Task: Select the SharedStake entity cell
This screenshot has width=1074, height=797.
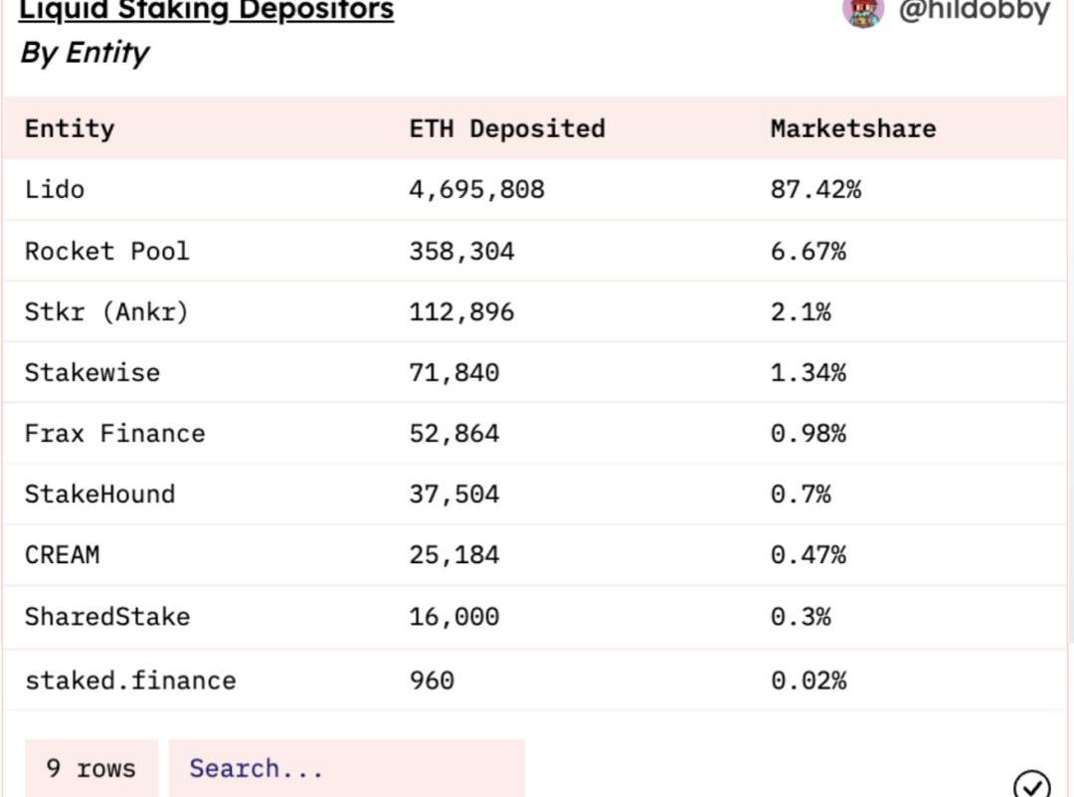Action: pos(107,616)
